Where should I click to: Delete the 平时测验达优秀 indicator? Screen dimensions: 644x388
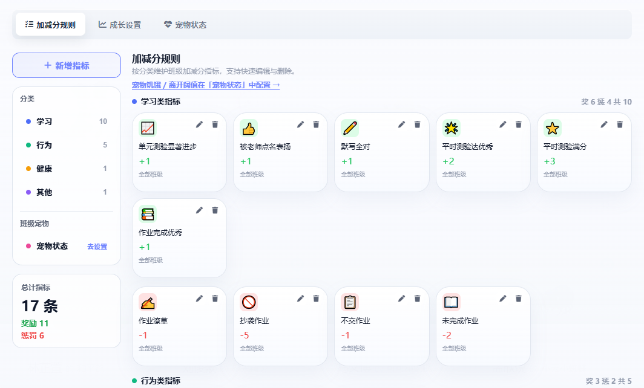point(518,124)
